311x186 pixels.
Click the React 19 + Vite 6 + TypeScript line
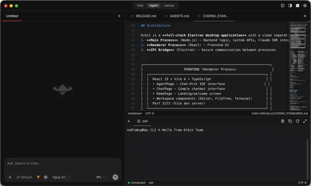182,79
